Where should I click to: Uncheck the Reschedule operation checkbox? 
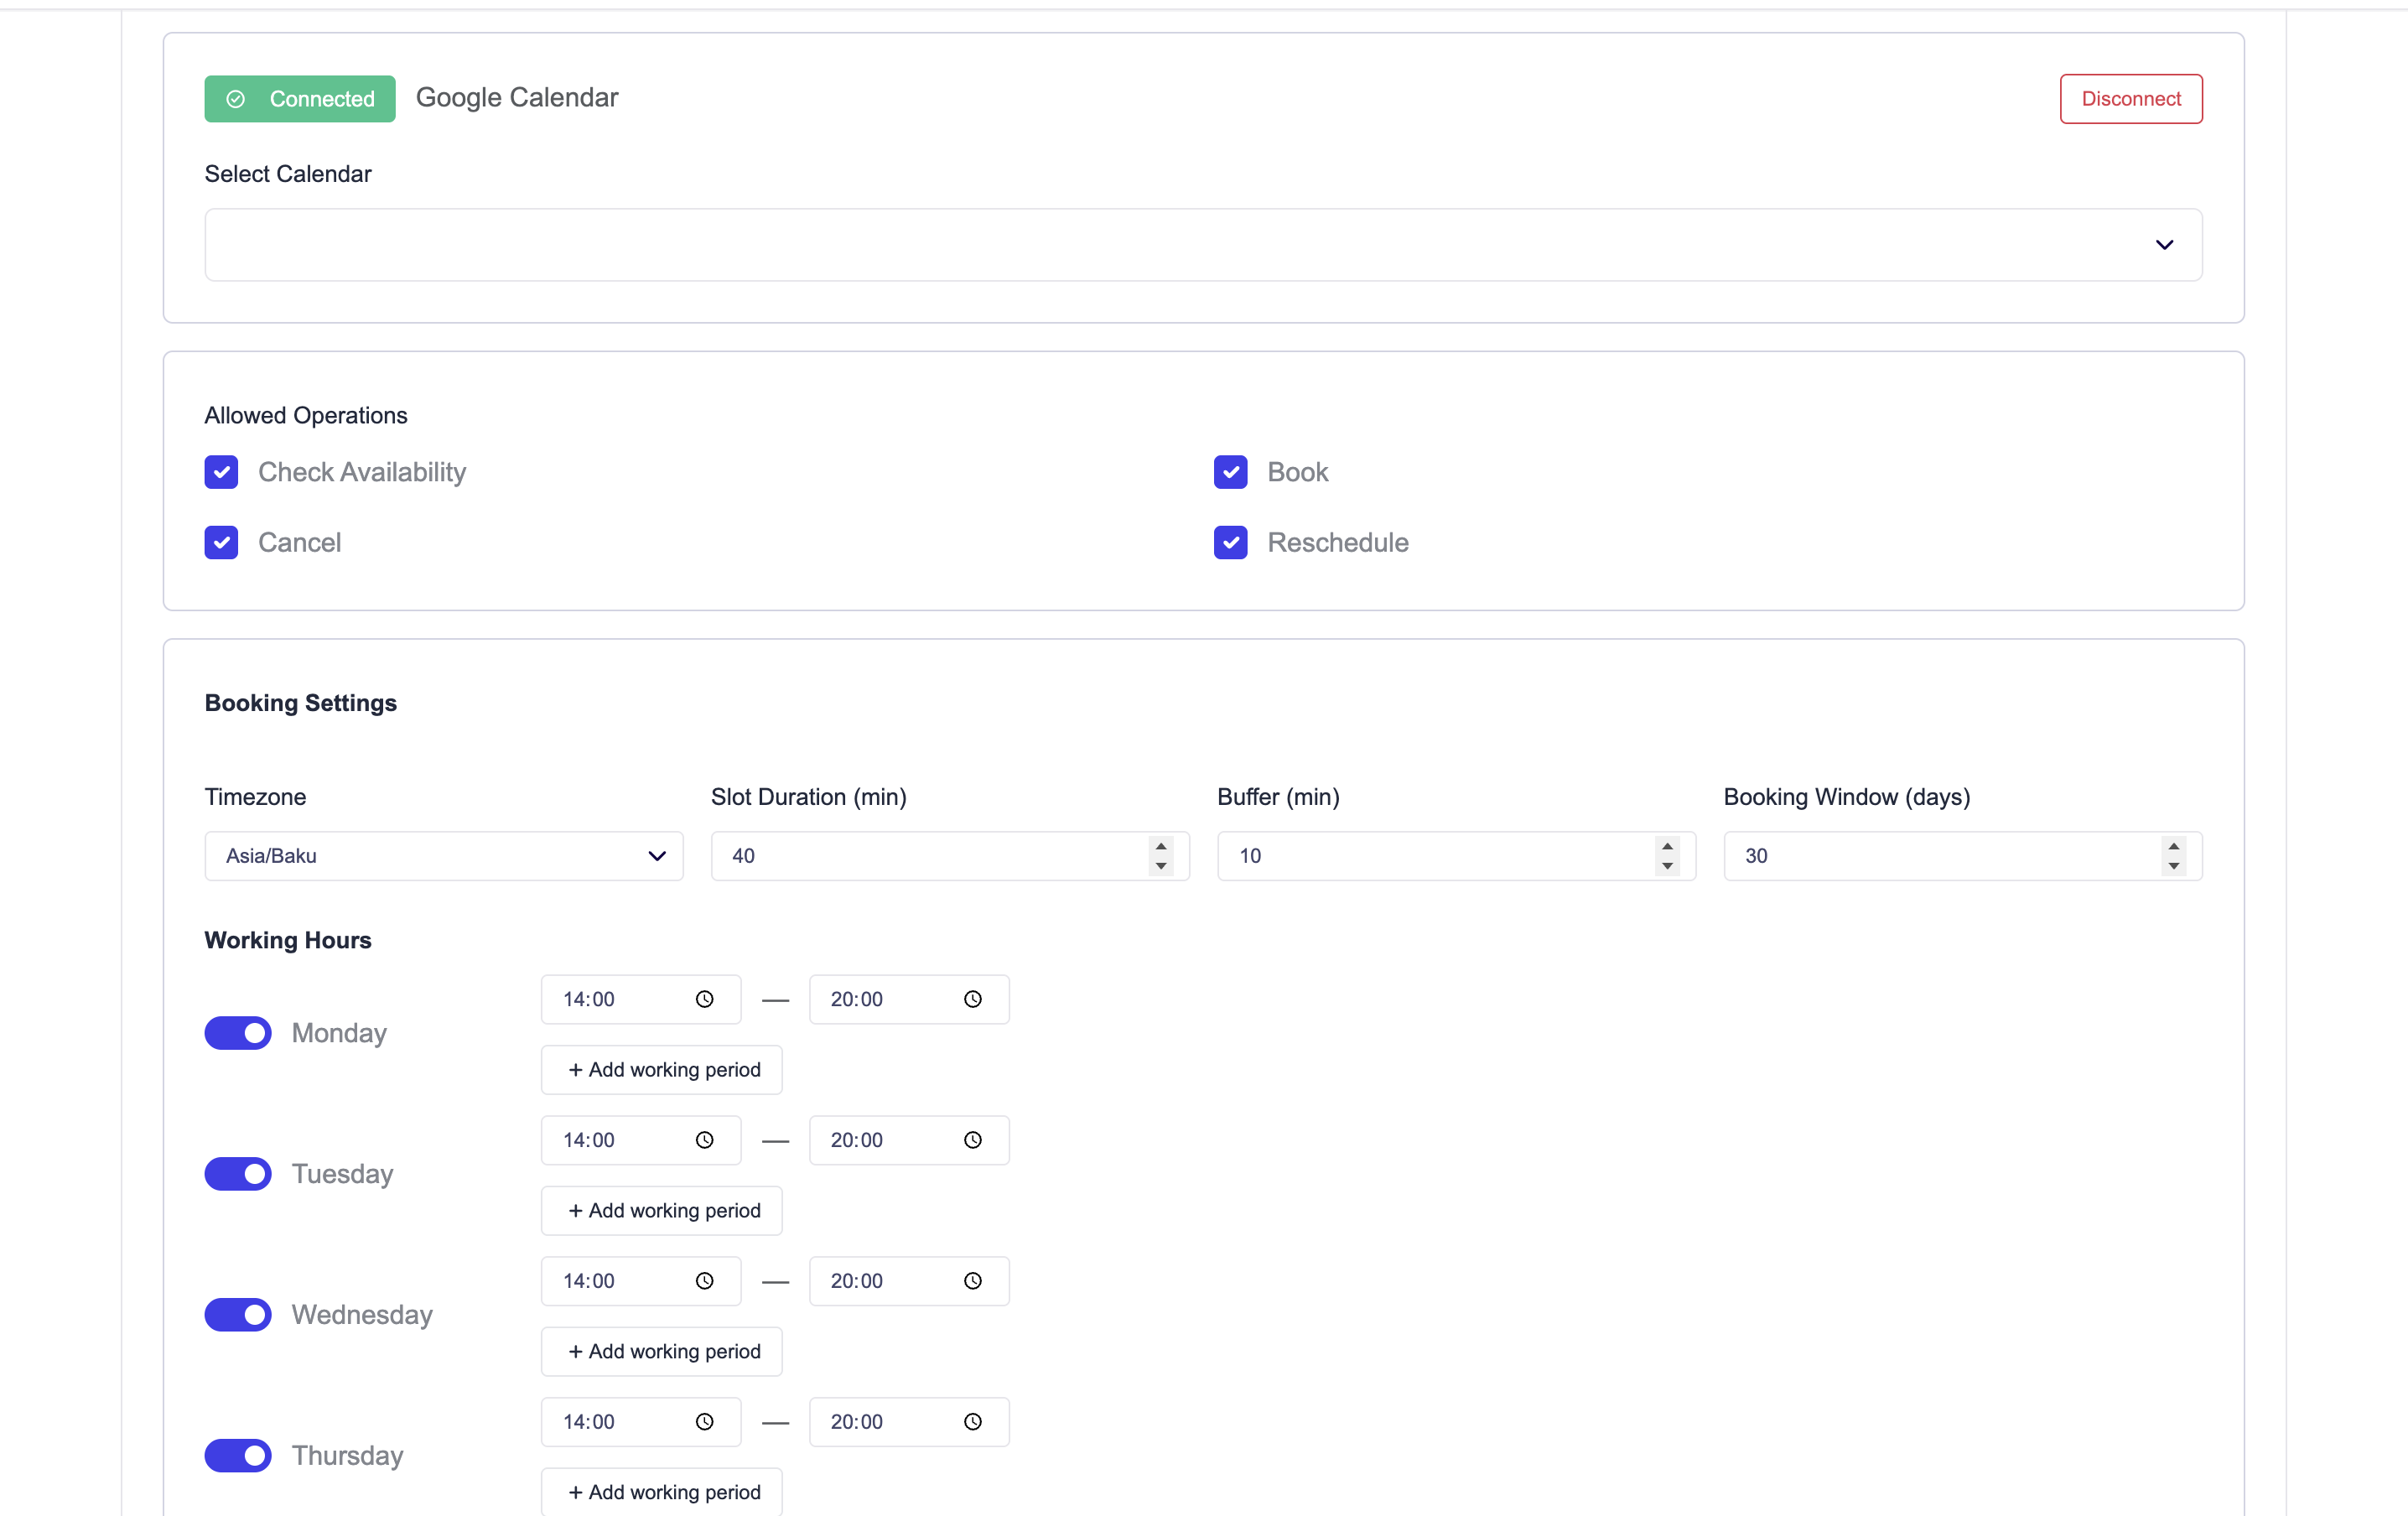[1230, 543]
